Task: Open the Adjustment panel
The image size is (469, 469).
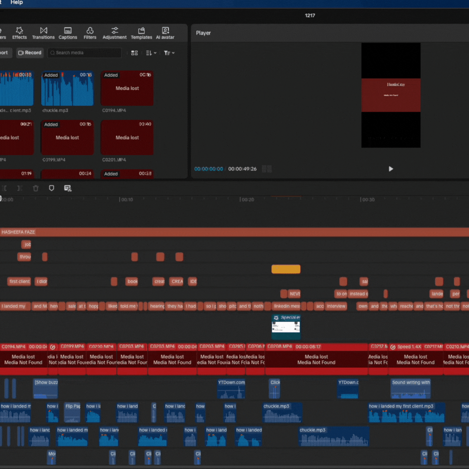Action: [115, 33]
